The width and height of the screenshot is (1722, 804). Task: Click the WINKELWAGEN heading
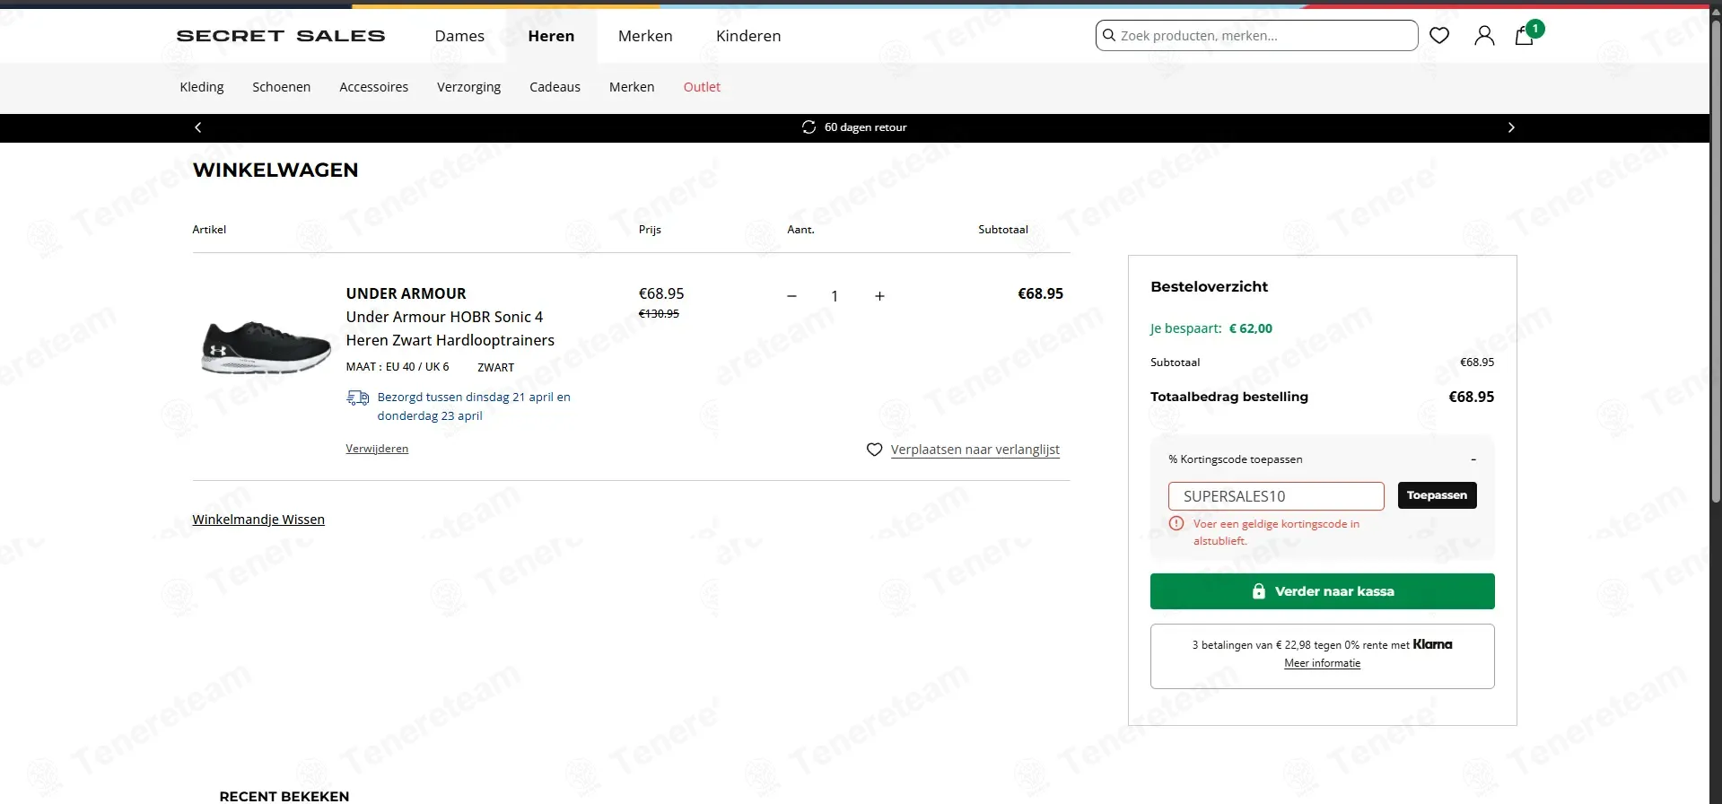click(275, 170)
